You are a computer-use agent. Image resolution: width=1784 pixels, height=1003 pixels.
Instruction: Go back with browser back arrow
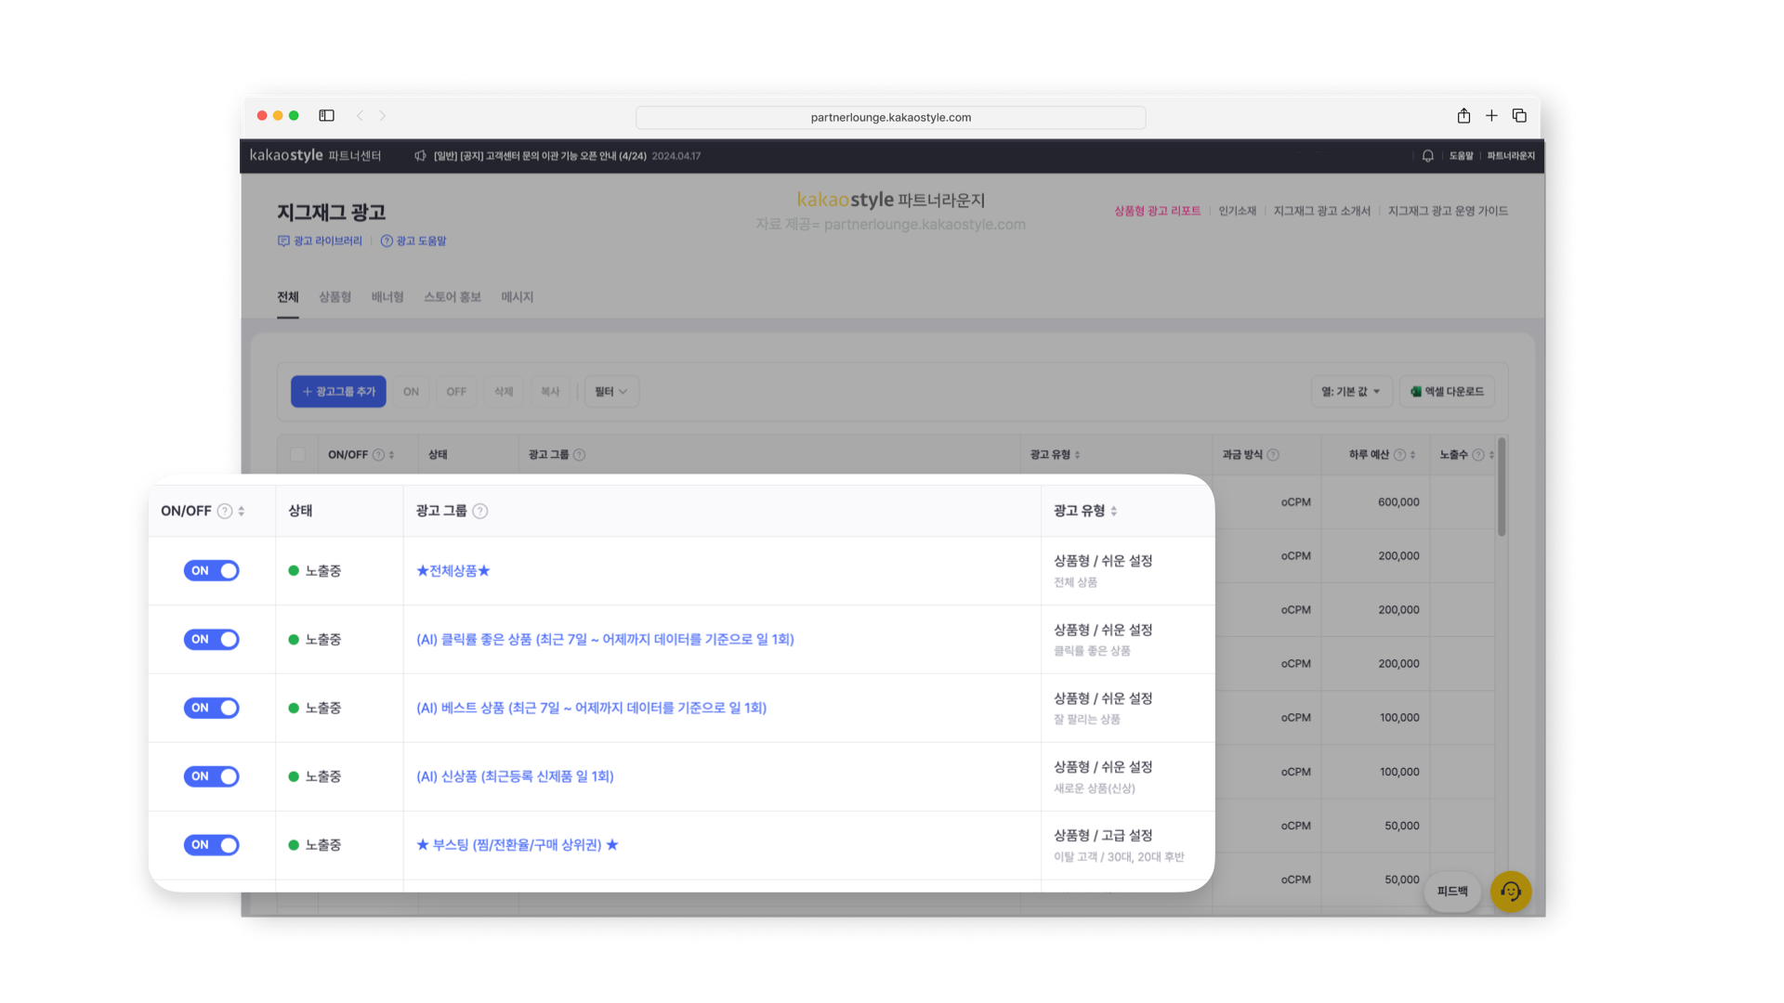(360, 116)
